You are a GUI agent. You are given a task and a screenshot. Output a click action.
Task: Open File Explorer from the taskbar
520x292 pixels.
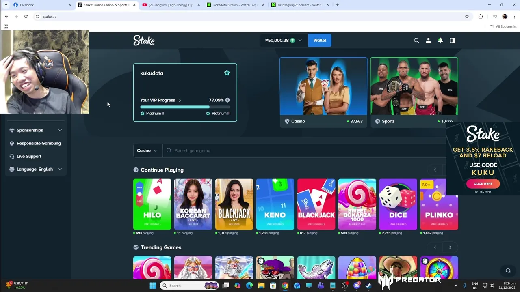coord(261,286)
